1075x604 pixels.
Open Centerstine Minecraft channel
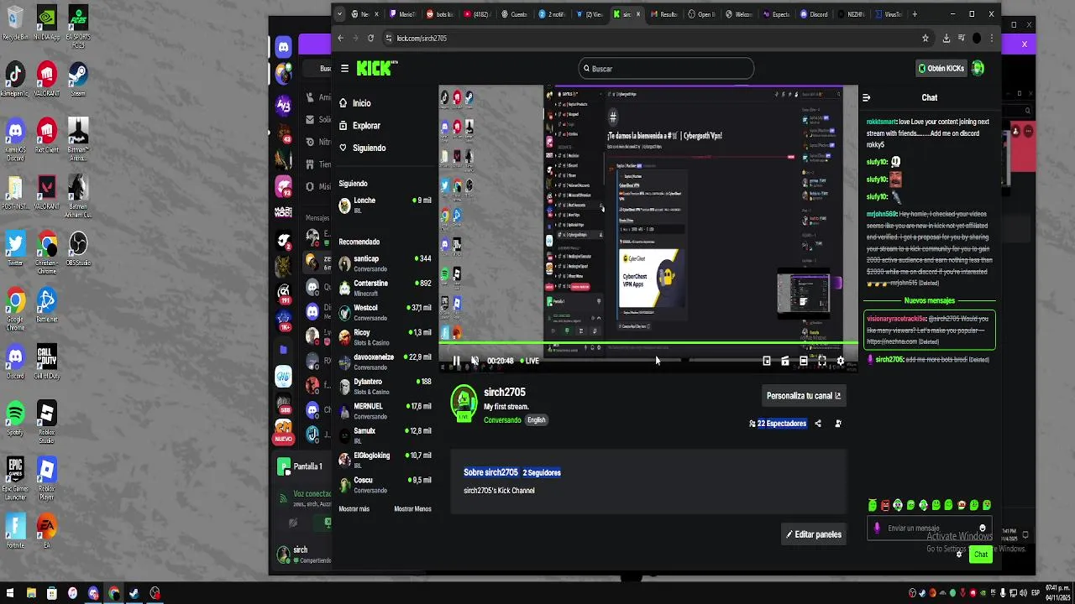click(385, 288)
